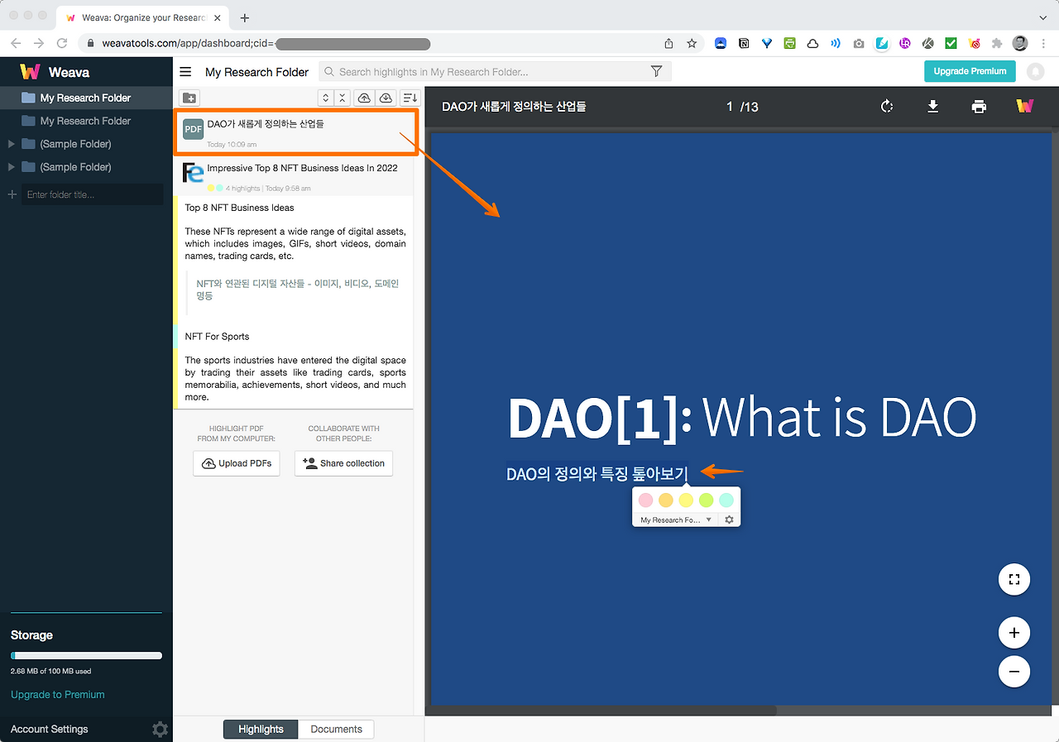Click the Weava logo in the sidebar header
Screen dimensions: 1059x742
click(31, 72)
